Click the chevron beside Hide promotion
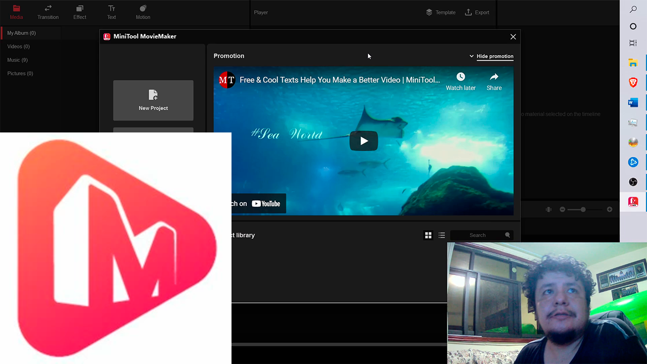The width and height of the screenshot is (647, 364). pos(472,56)
